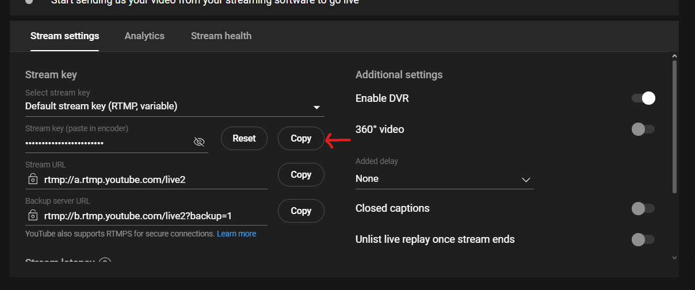Image resolution: width=695 pixels, height=290 pixels.
Task: Reveal the hidden stream key with eye icon
Action: click(x=199, y=142)
